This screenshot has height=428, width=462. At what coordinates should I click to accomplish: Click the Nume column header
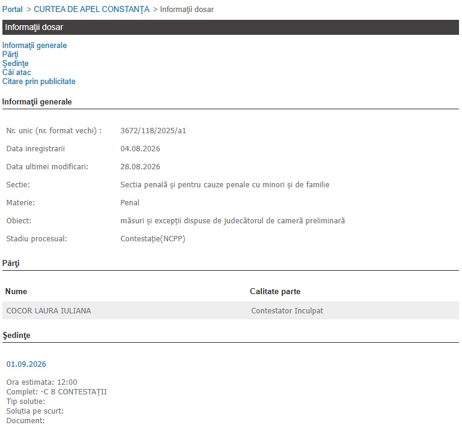pos(16,291)
